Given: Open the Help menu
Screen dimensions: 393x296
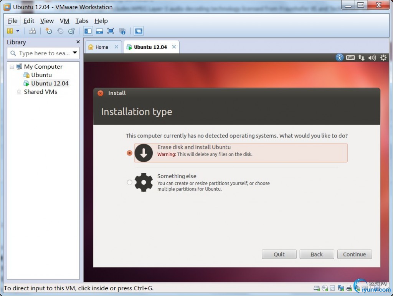Looking at the screenshot, I should 101,21.
